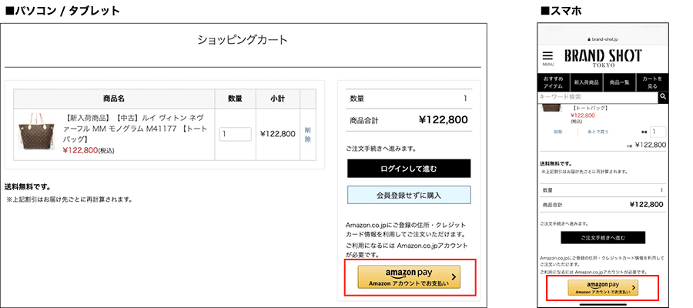Open the mobile hamburger MENU icon

point(547,58)
